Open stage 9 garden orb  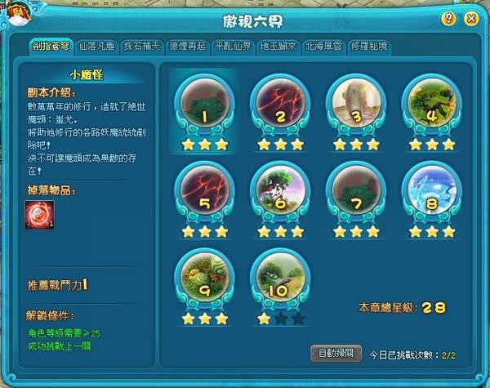click(205, 278)
